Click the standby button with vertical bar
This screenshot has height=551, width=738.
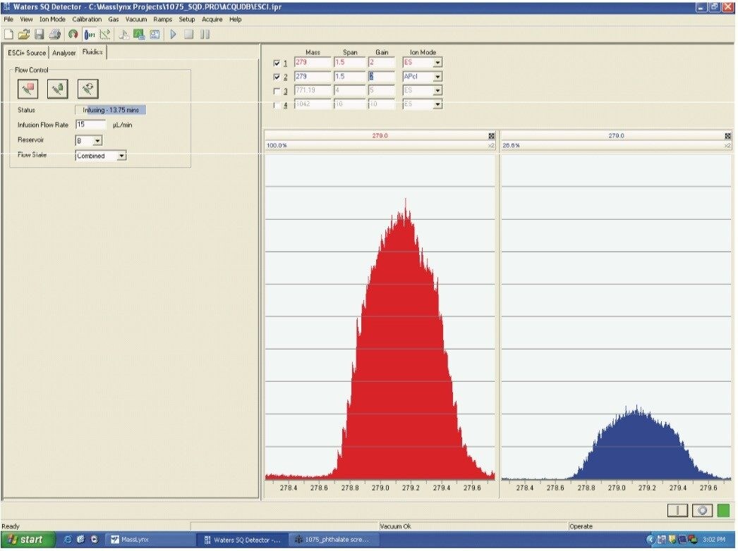[x=678, y=511]
